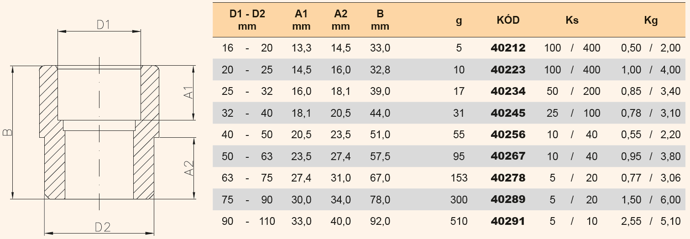The width and height of the screenshot is (690, 239).
Task: Click product code 40291
Action: click(x=508, y=221)
